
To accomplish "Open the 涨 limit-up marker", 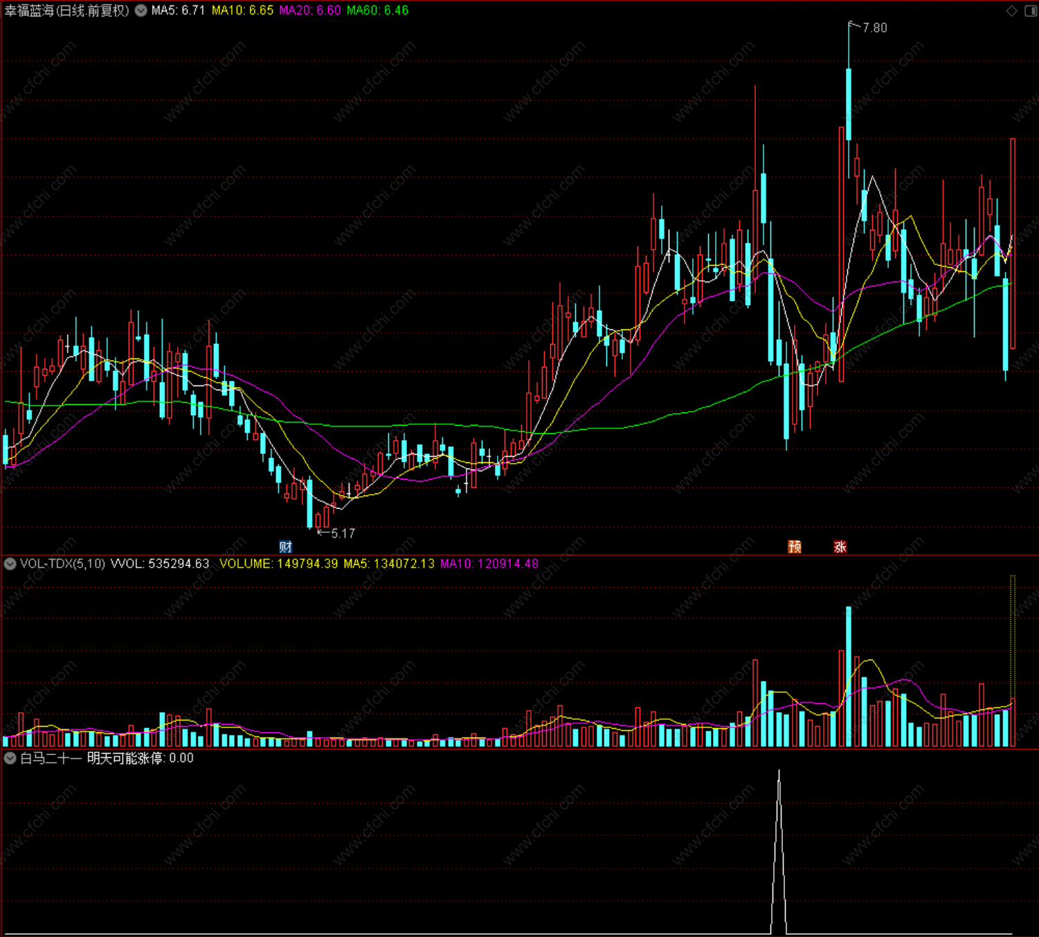I will (840, 547).
